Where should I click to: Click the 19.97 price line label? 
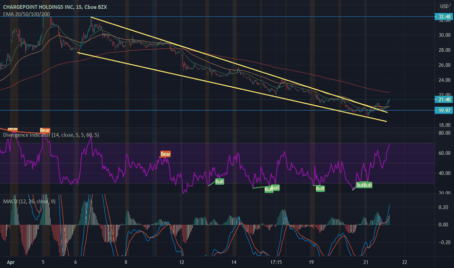pos(444,111)
